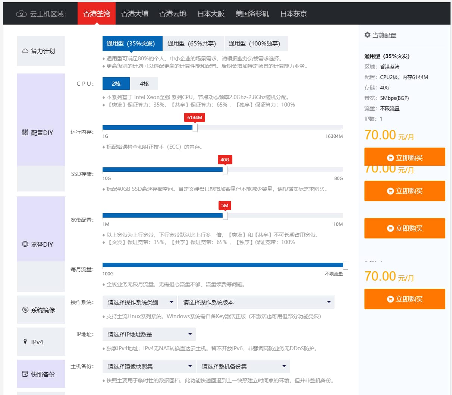Switch to 通用型（65%共享）plan
Screen dimensions: 452x395
pyautogui.click(x=193, y=43)
